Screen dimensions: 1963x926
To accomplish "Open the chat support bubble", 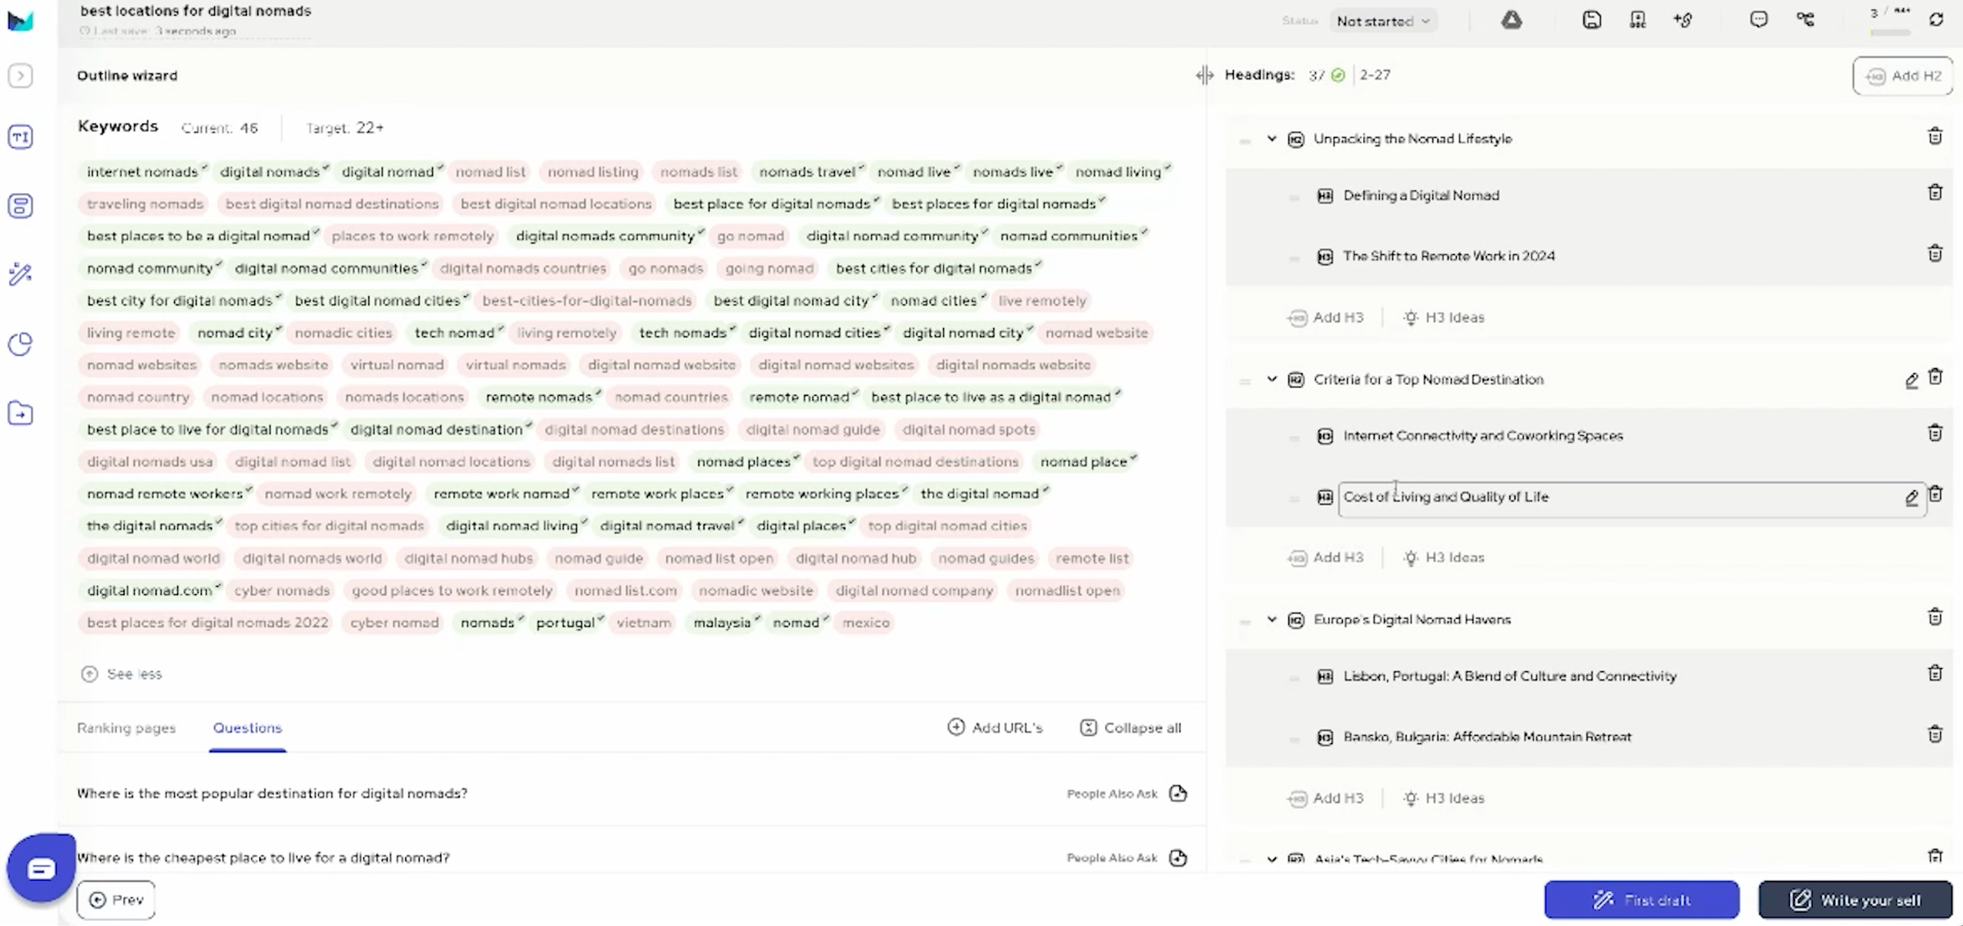I will 41,868.
